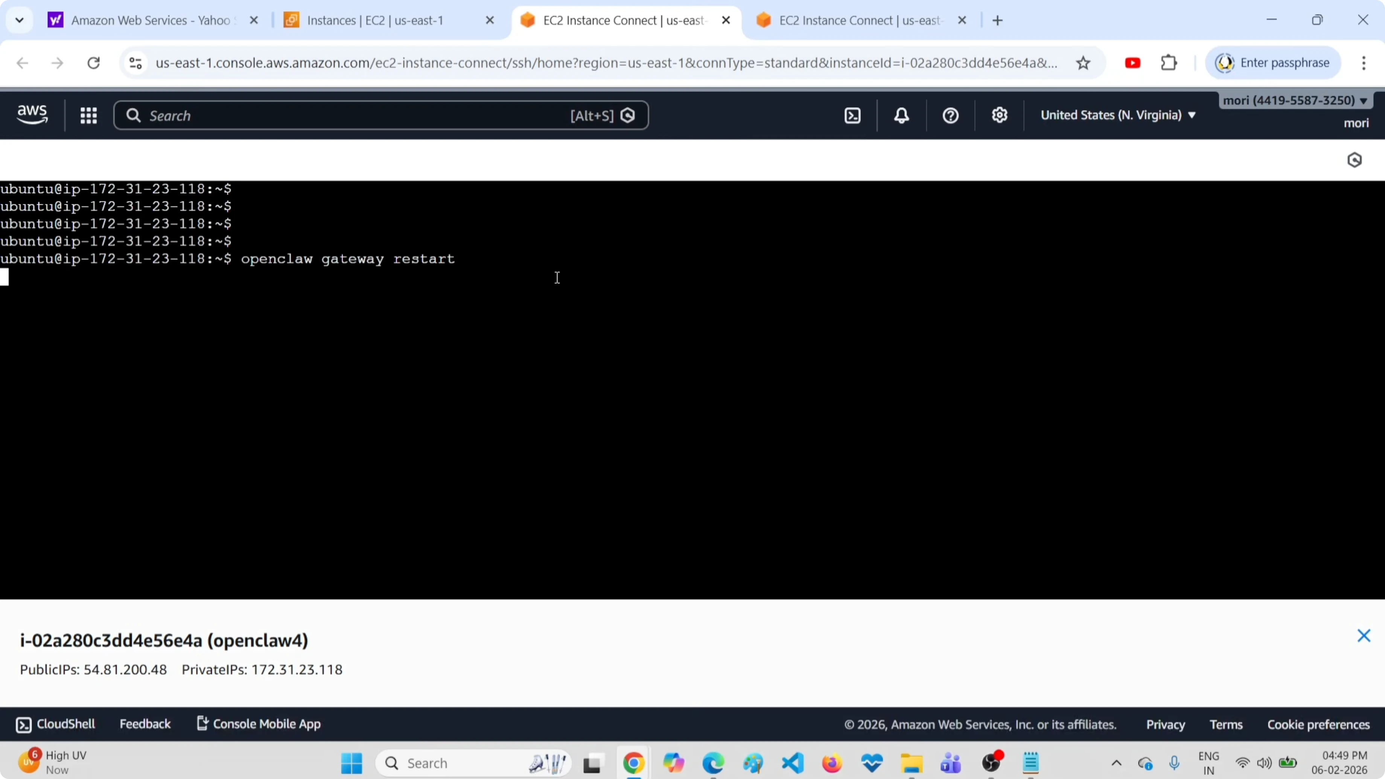Open the AWS Services grid menu
Viewport: 1385px width, 779px height.
coord(89,115)
